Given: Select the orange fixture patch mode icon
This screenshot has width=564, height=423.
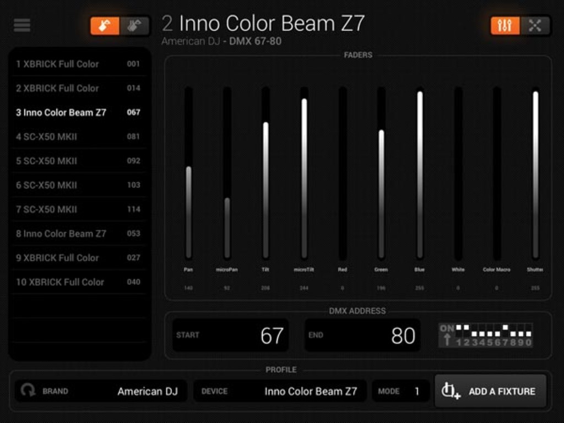Looking at the screenshot, I should (105, 26).
